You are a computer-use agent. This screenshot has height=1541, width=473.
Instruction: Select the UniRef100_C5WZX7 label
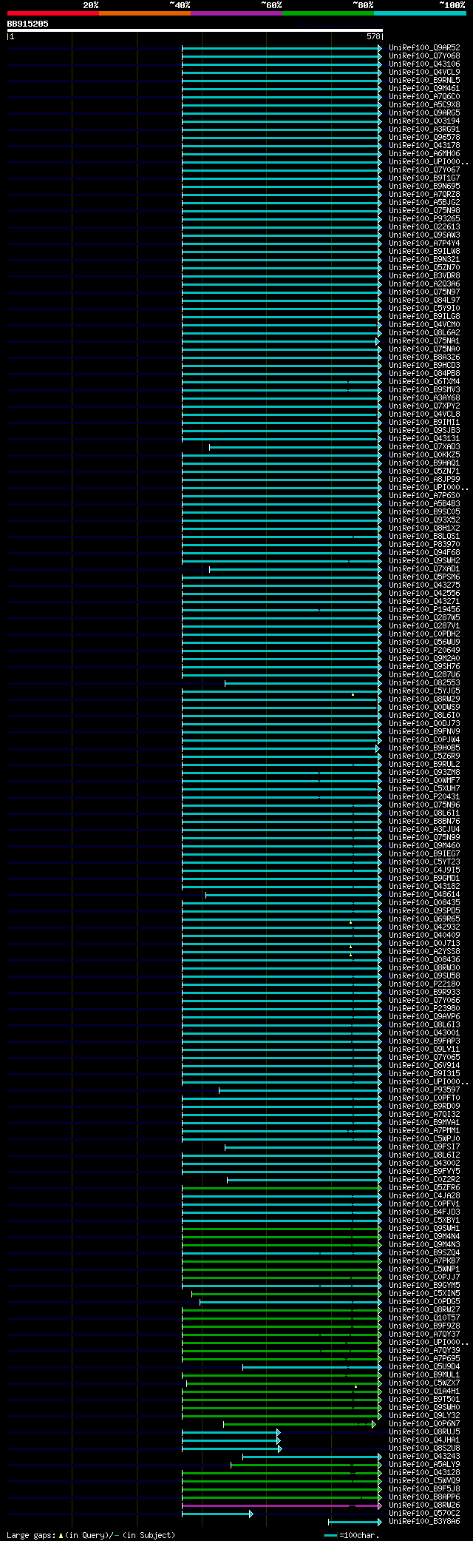tap(424, 1383)
